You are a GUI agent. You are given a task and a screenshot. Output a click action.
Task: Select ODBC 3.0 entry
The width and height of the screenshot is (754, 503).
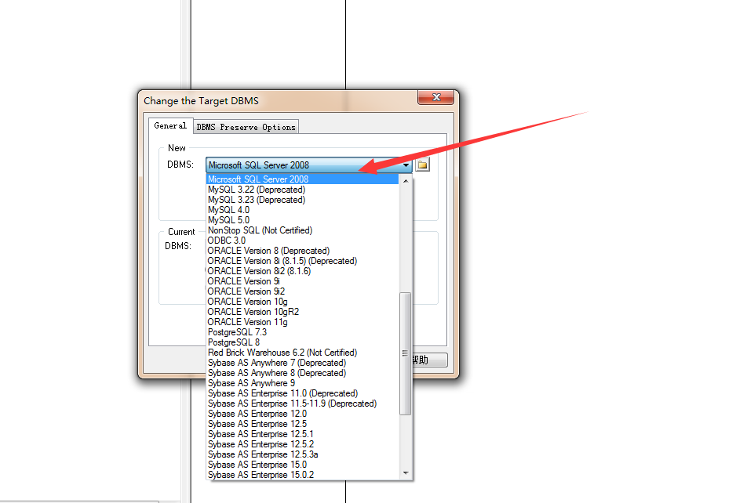click(303, 241)
